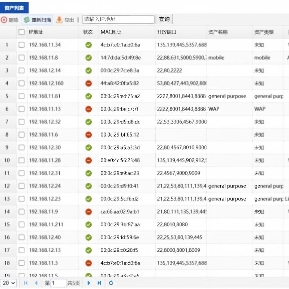
Task: Click the WAP asset name cell
Action: coord(214,109)
